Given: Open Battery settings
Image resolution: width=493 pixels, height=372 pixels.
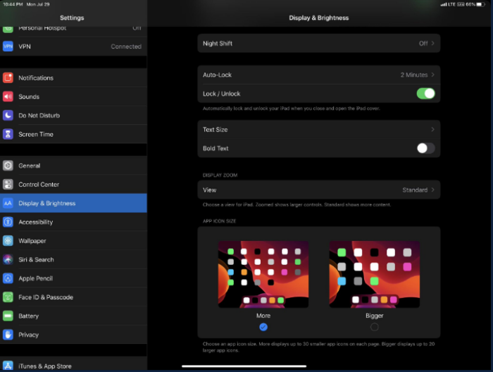Looking at the screenshot, I should [x=73, y=316].
